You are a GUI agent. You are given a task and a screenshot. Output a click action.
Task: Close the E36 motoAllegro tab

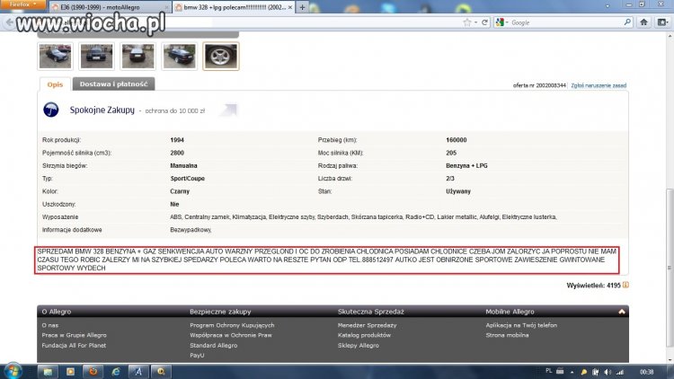click(x=167, y=8)
